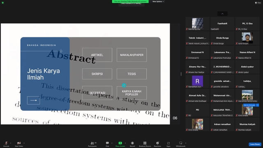Screen dimensions: 263x148
Task: Select Abdul syakur participant tile
Action: coord(247,67)
